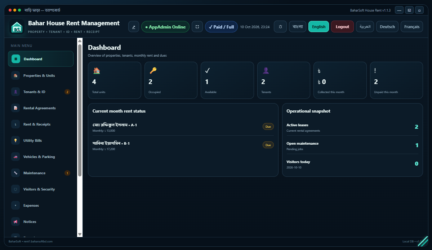This screenshot has height=250, width=432.
Task: Click the 10 Oct 2026, 23:24 timestamp
Action: point(255,27)
